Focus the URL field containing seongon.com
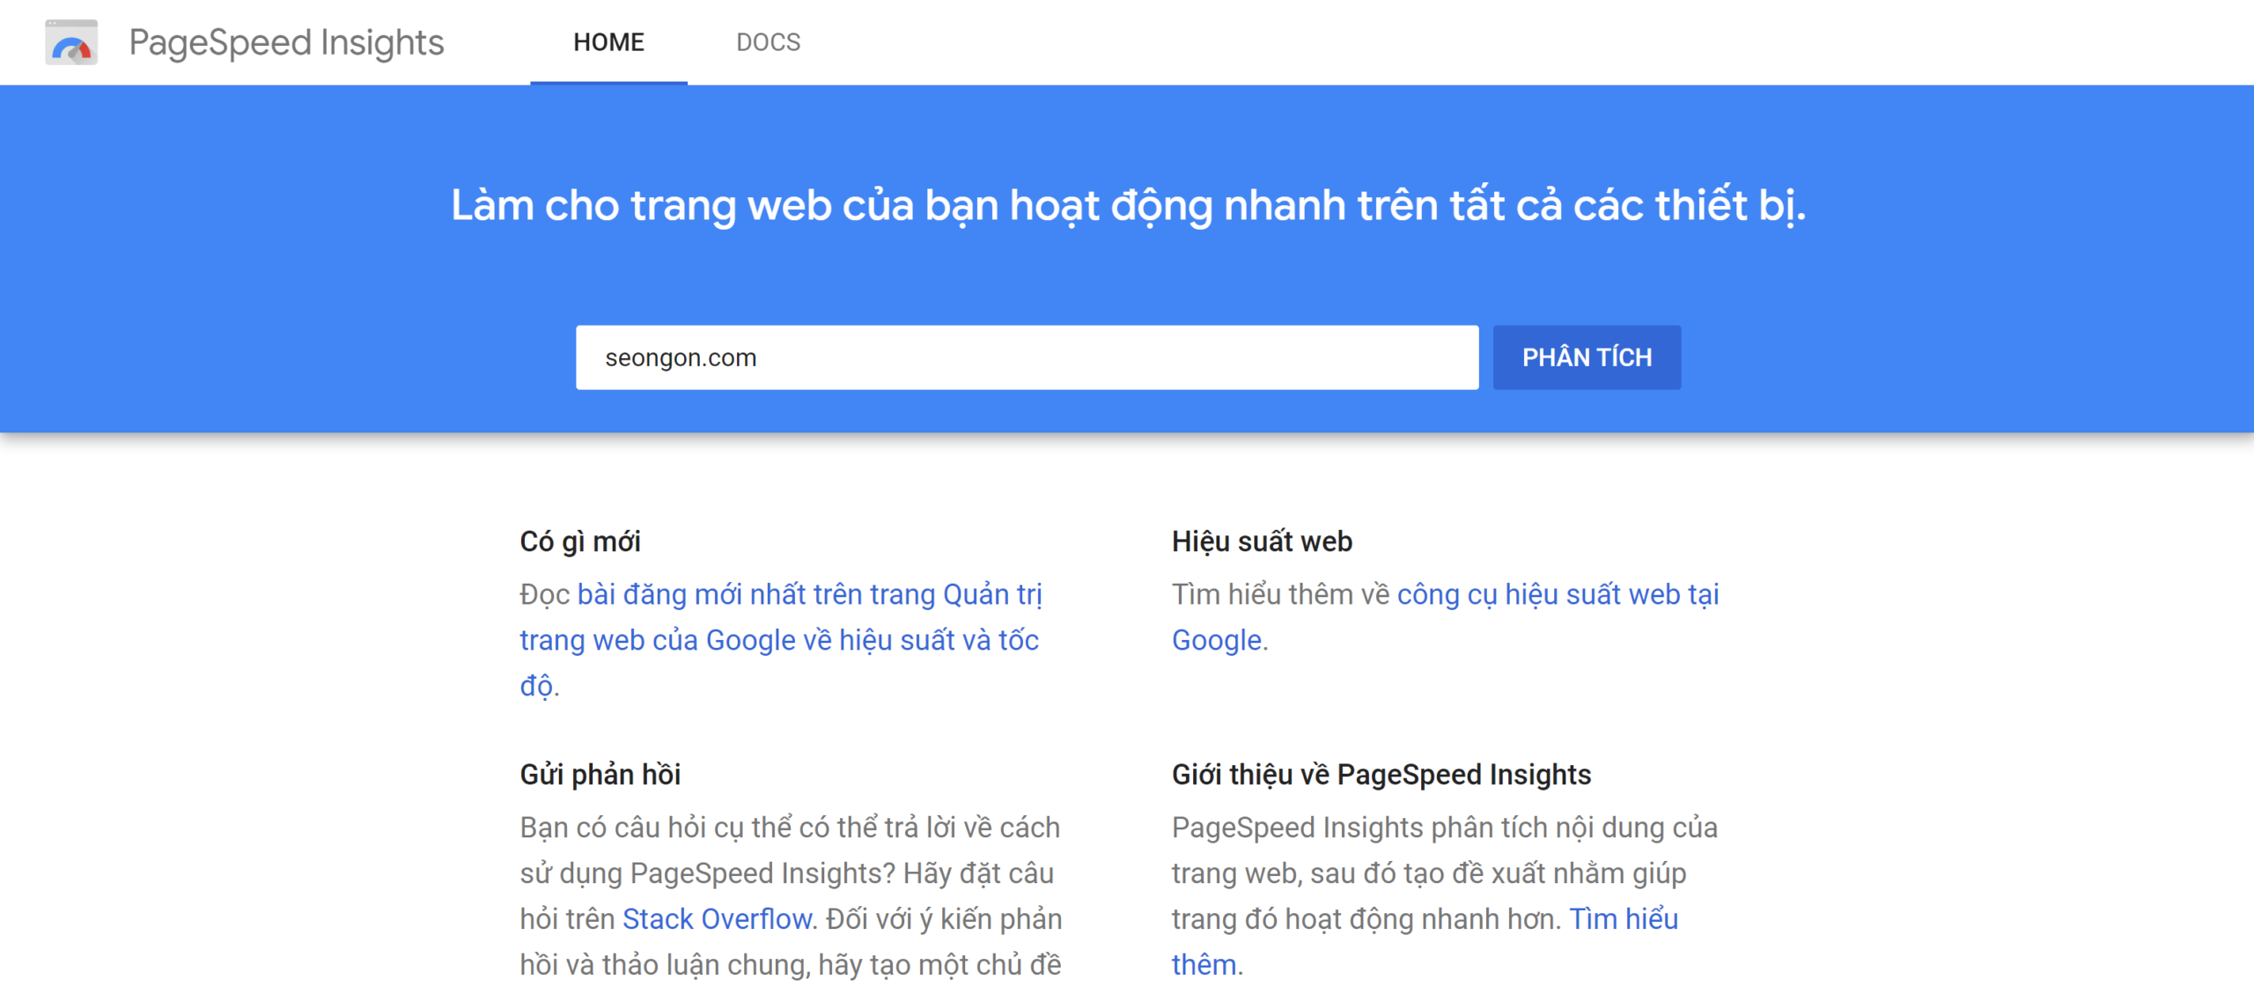Image resolution: width=2254 pixels, height=994 pixels. [x=1027, y=357]
